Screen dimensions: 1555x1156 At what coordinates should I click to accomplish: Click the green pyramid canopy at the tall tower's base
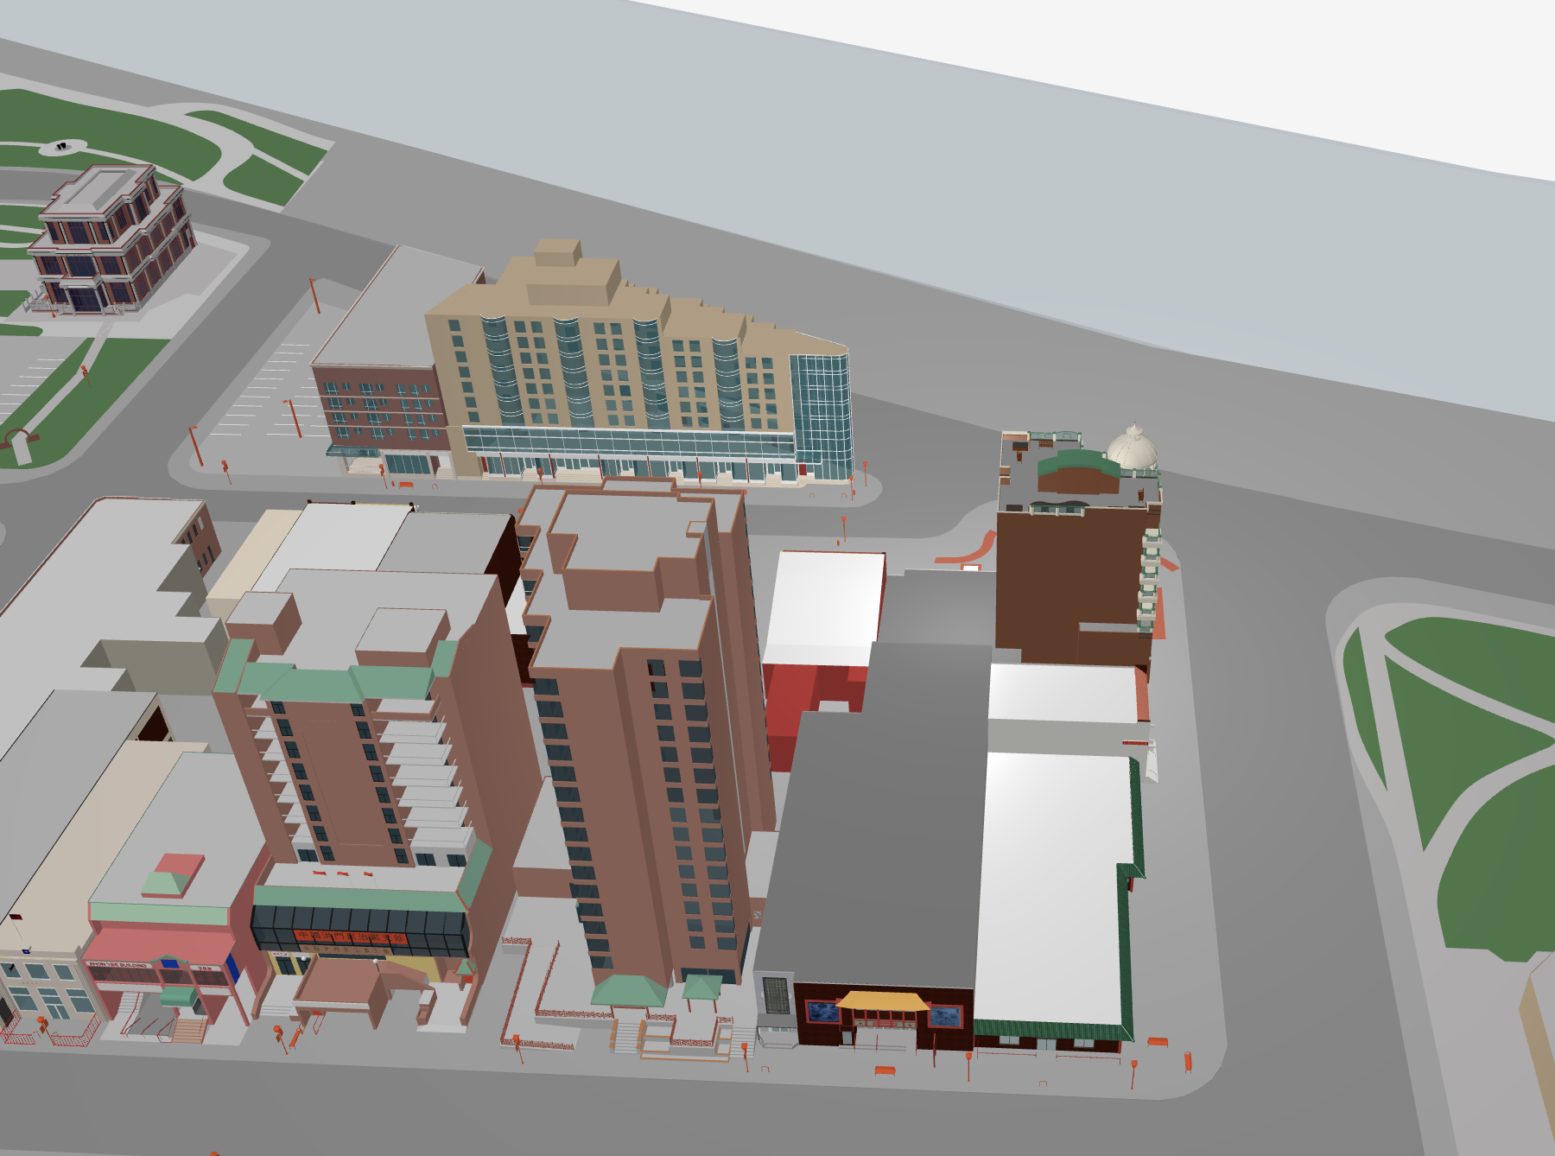(x=629, y=990)
